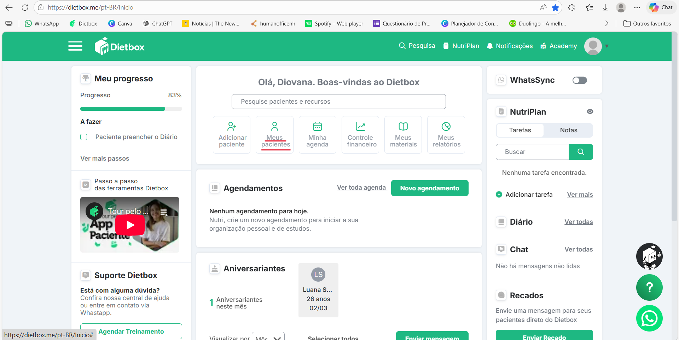Open the hamburger menu in Dietbox header
The height and width of the screenshot is (340, 679).
click(75, 46)
